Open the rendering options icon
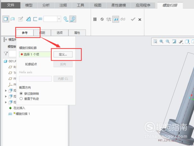 (181, 41)
